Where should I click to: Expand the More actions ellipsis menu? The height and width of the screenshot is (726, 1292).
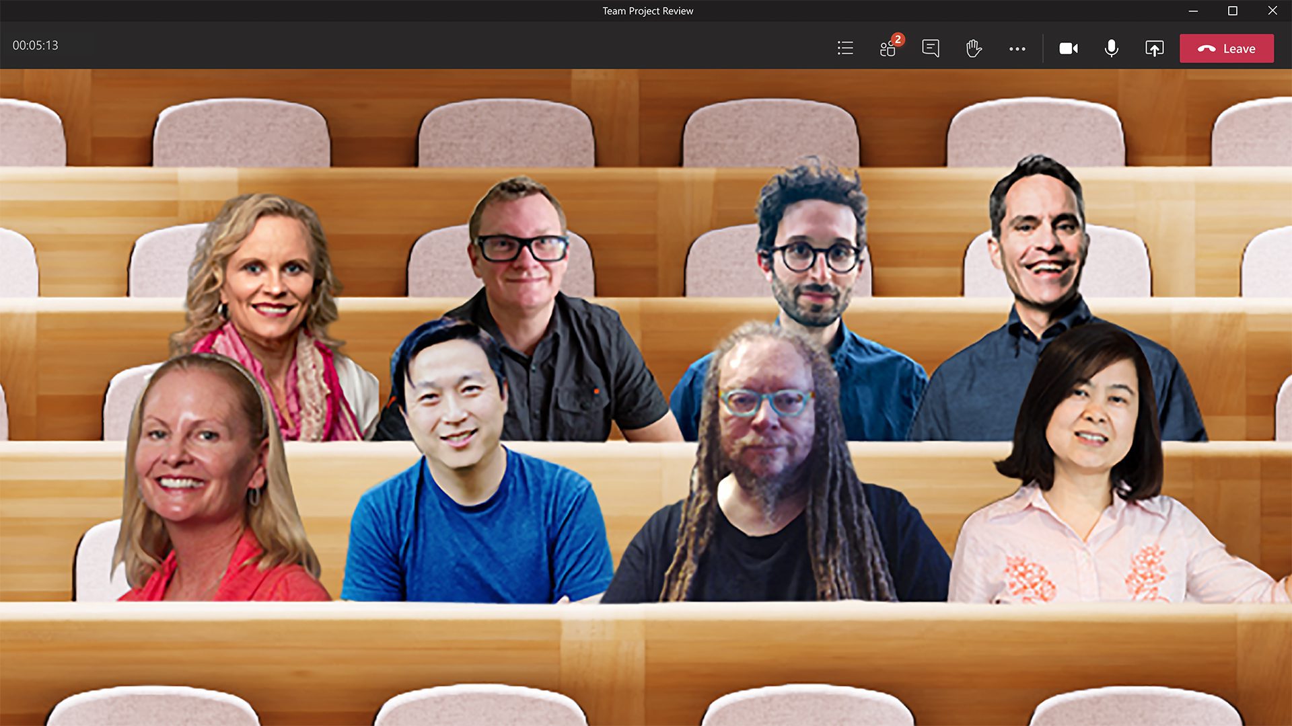tap(1017, 48)
